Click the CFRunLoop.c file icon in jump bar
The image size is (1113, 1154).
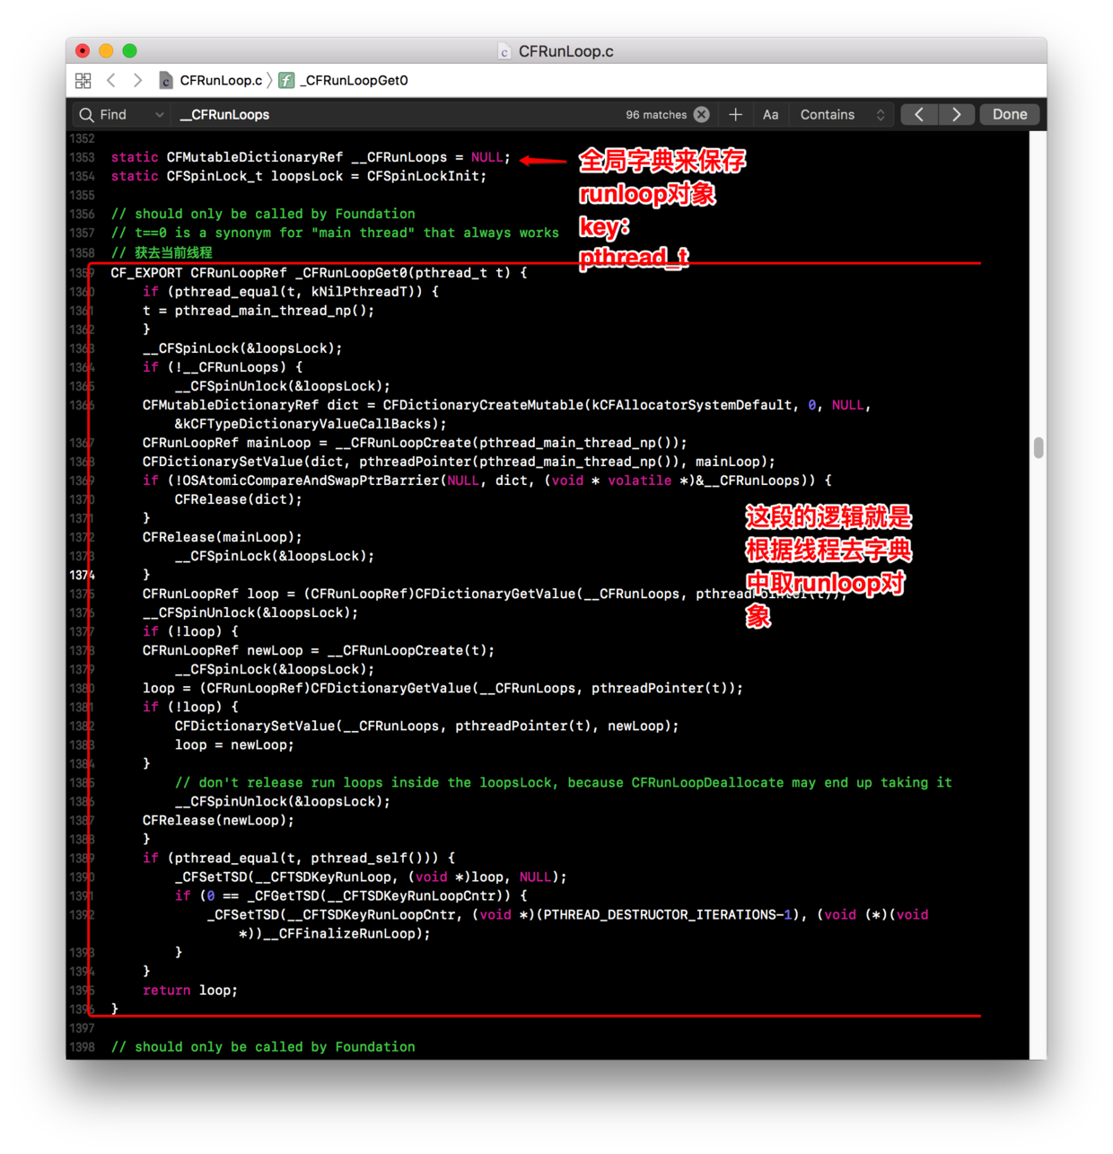pyautogui.click(x=166, y=81)
